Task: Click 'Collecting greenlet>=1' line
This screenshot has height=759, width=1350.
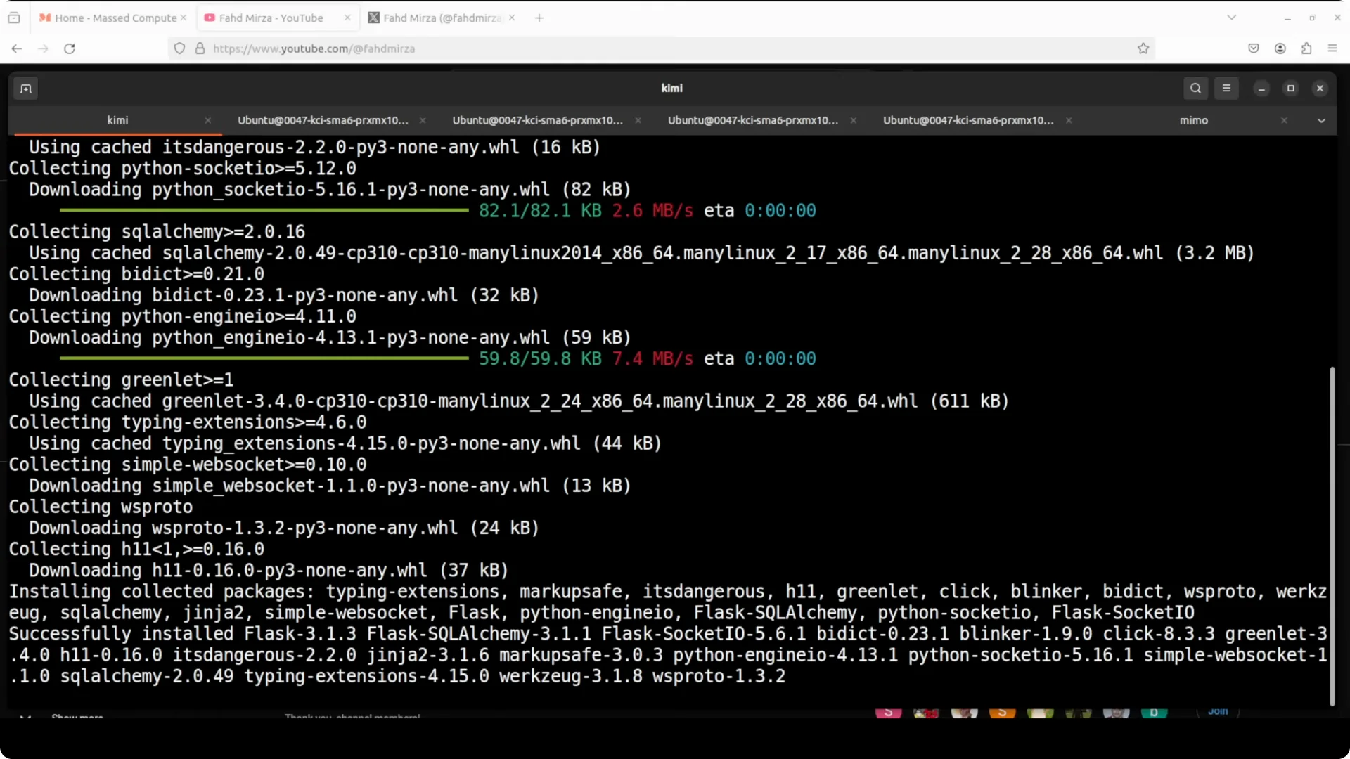Action: pyautogui.click(x=121, y=380)
